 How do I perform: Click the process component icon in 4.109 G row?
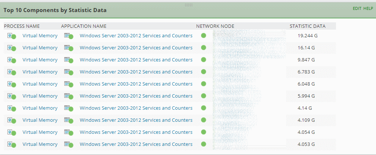click(11, 120)
